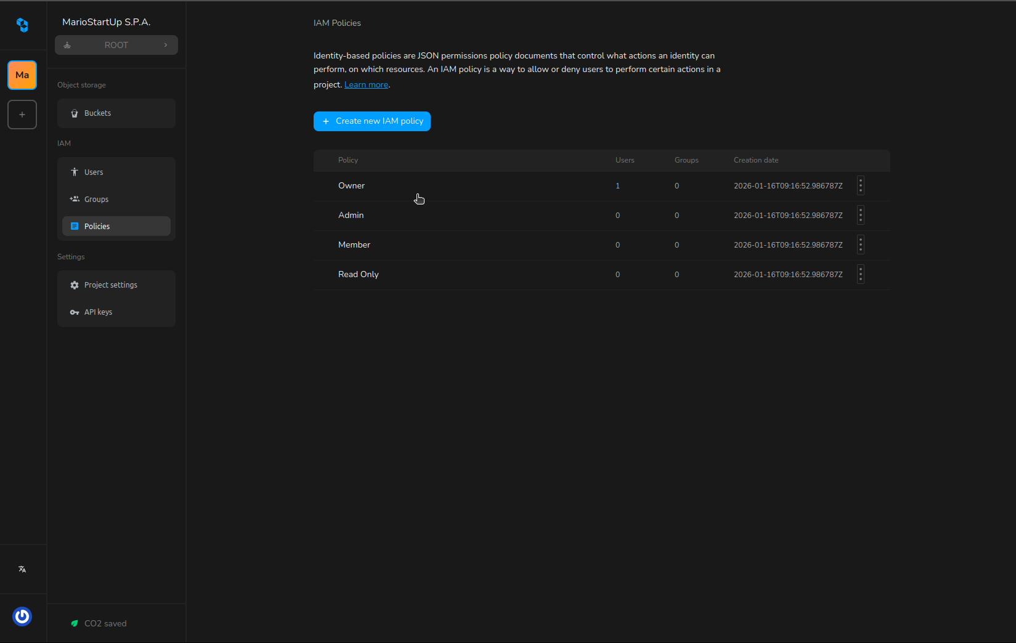Follow the Learn more link

click(x=366, y=85)
